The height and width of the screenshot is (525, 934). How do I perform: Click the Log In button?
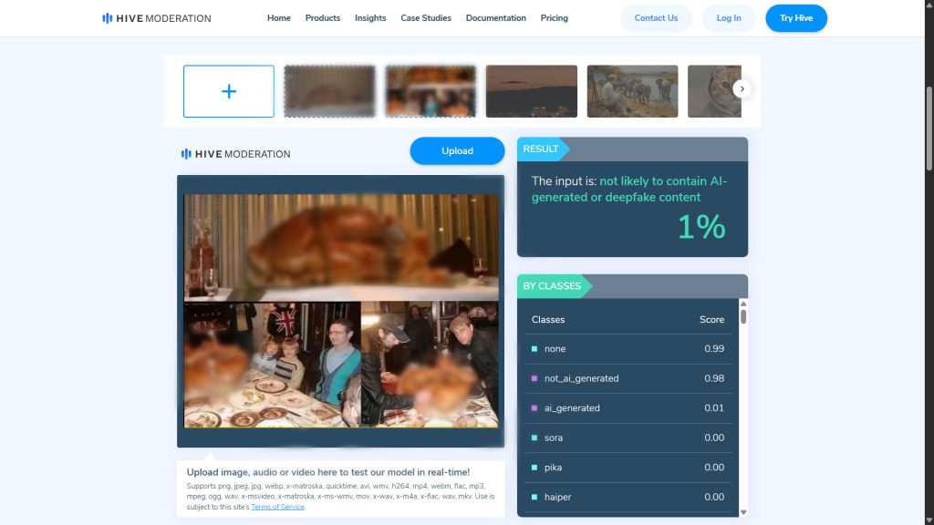729,18
